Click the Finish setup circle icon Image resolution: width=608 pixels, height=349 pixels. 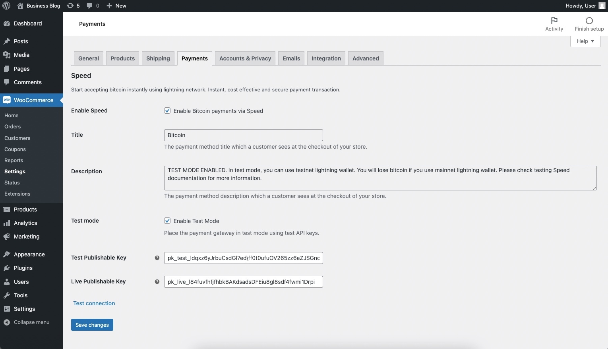[589, 20]
